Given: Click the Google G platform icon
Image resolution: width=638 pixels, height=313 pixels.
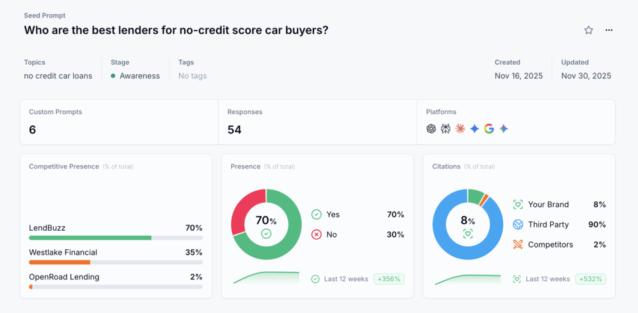Looking at the screenshot, I should (x=489, y=128).
